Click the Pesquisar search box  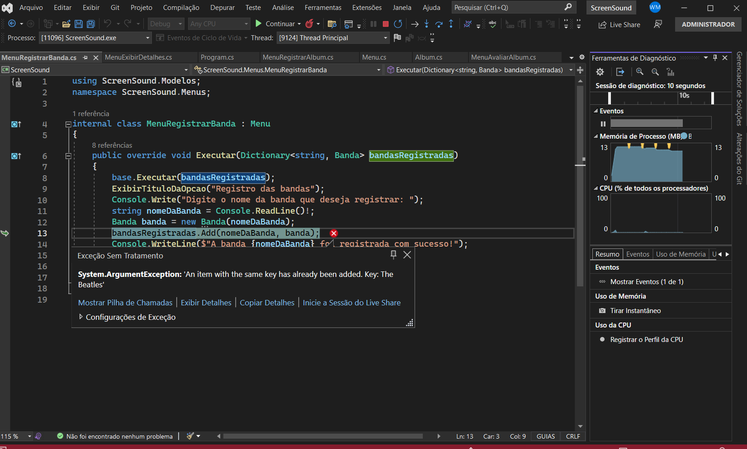tap(514, 8)
